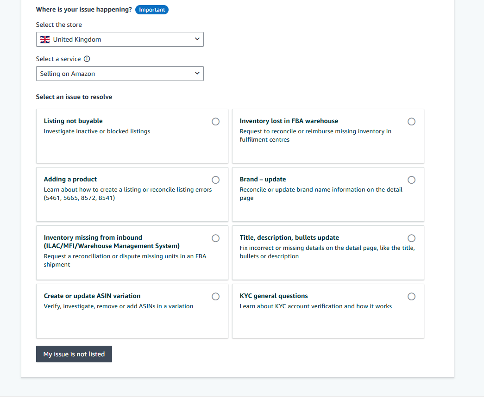Choose the Adding a product radio button

click(216, 180)
